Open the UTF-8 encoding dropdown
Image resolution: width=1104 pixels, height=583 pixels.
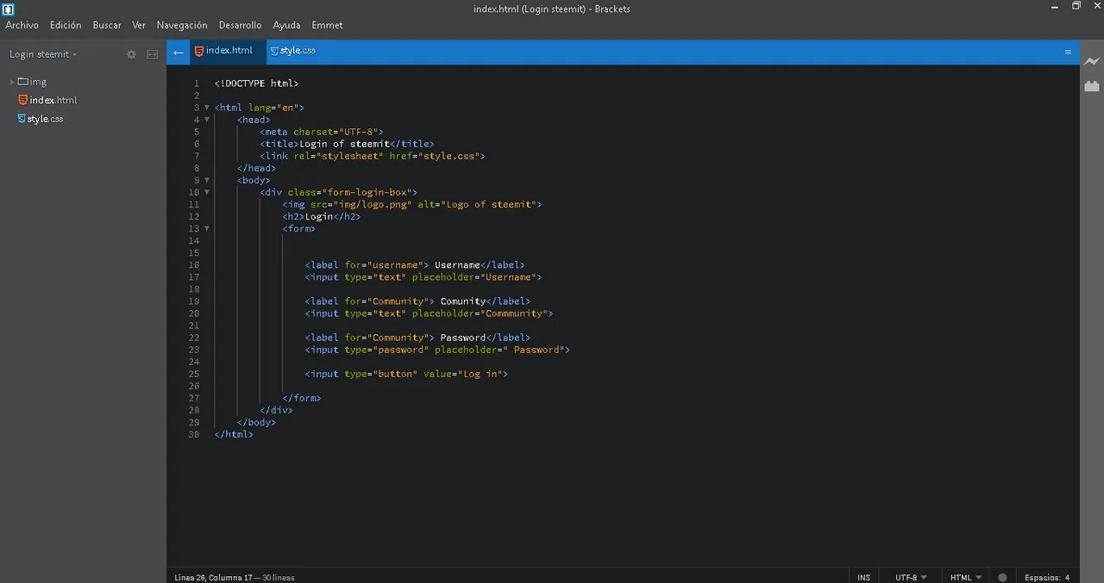911,577
